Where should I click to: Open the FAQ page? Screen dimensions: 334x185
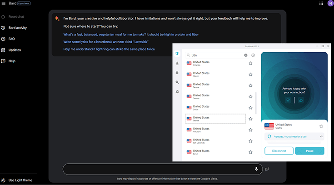(x=8, y=39)
